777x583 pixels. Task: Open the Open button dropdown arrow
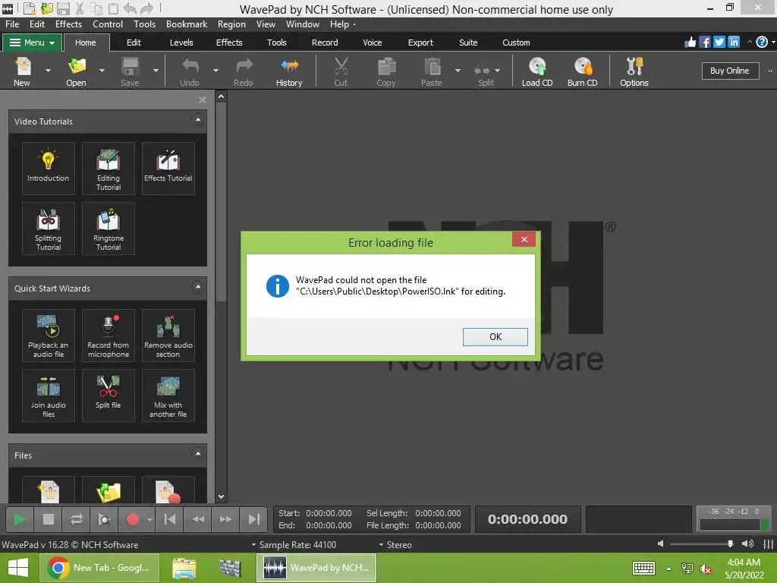tap(102, 71)
